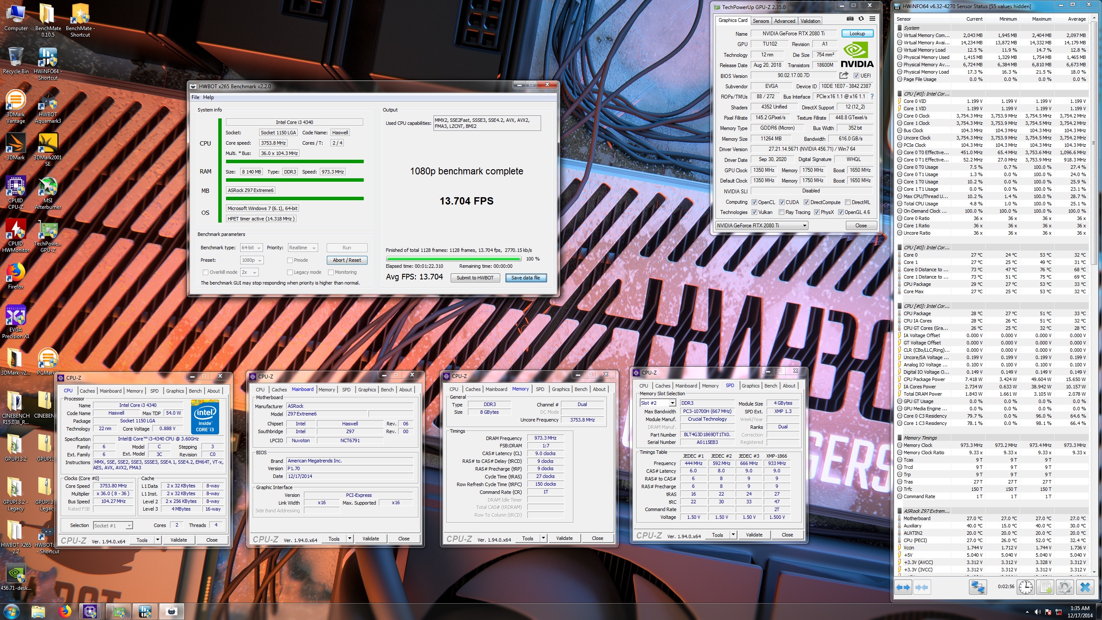The image size is (1102, 620).
Task: Open the File menu in HWBOT x265
Action: 195,97
